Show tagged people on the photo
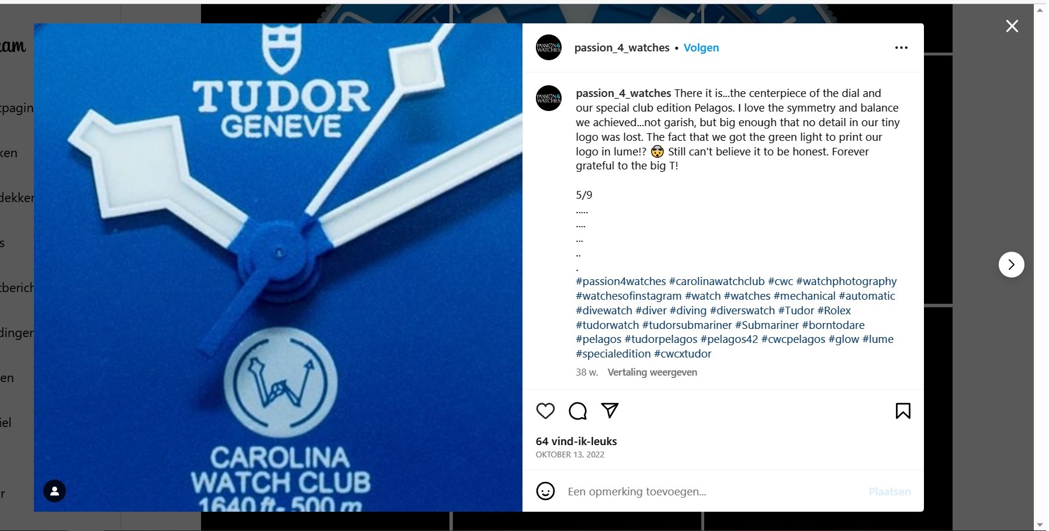The image size is (1049, 531). 55,491
